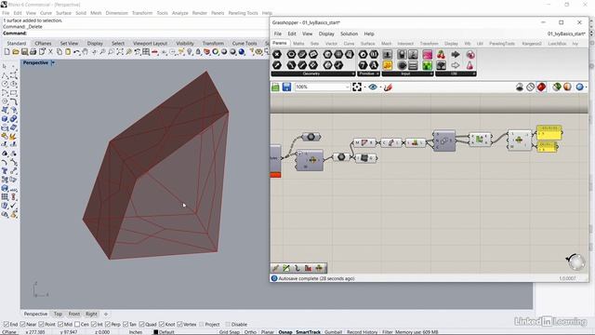Click the four-viewport layout icon in Rhino toolbar
595x335 pixels.
146,52
